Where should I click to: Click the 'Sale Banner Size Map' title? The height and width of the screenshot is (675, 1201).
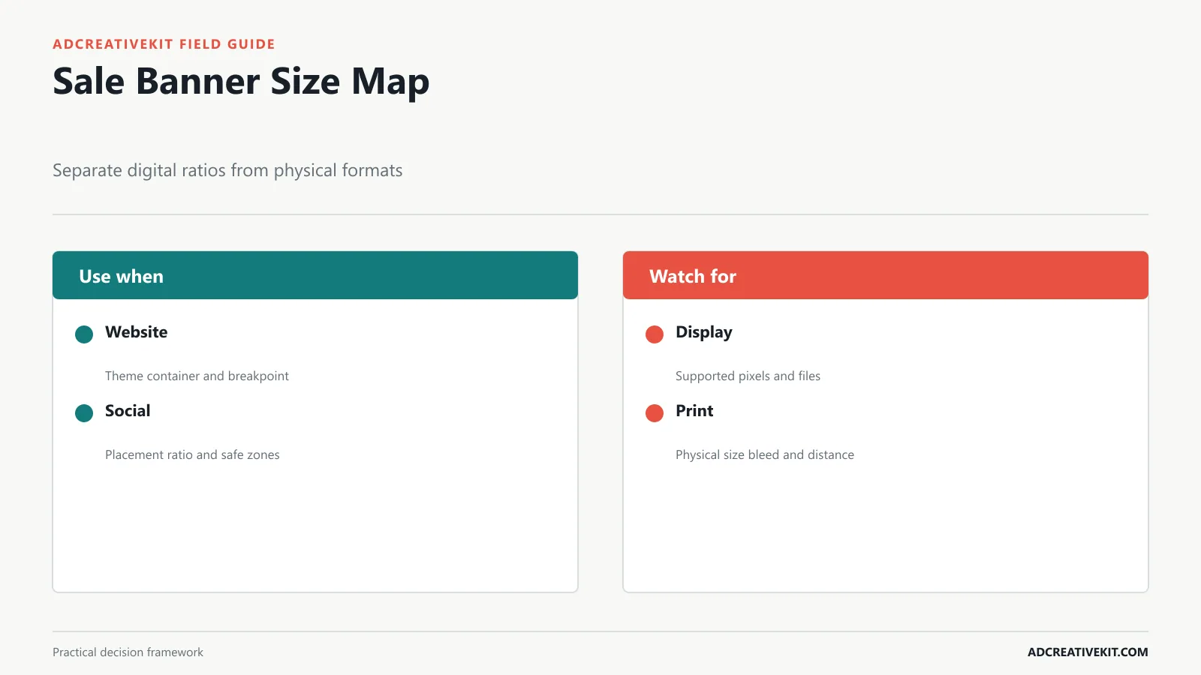[241, 81]
